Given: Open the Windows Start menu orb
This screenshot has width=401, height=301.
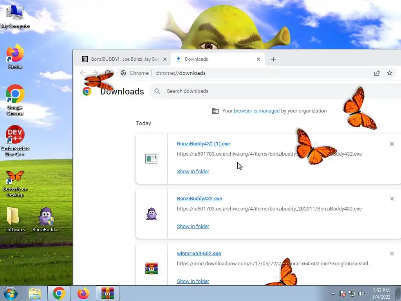Looking at the screenshot, I should [11, 293].
